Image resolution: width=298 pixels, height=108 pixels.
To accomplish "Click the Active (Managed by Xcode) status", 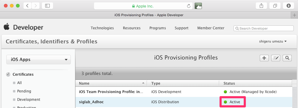I will click(253, 92).
